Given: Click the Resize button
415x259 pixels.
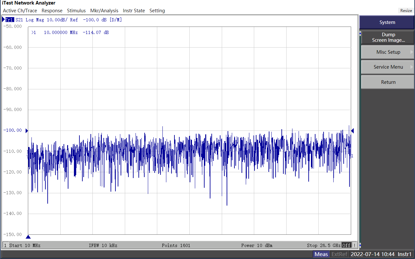Looking at the screenshot, I should click(x=406, y=11).
